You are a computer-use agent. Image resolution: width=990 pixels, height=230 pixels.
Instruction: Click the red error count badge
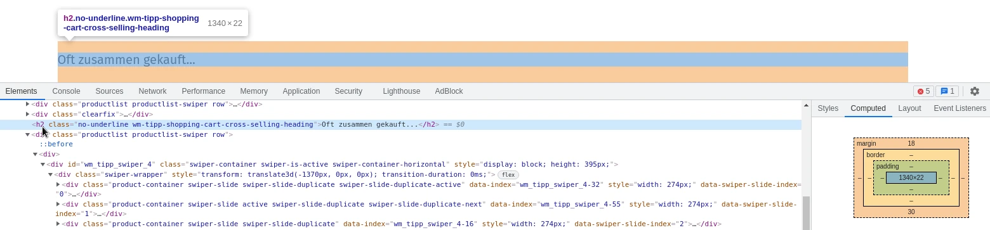923,91
